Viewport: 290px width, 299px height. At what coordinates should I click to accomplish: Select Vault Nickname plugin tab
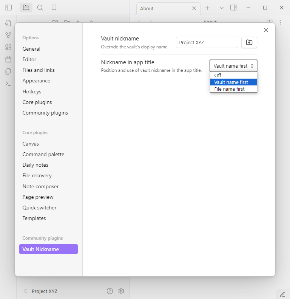click(48, 249)
